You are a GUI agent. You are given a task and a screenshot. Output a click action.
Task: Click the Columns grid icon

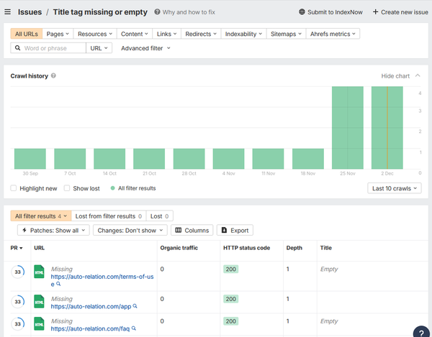179,230
